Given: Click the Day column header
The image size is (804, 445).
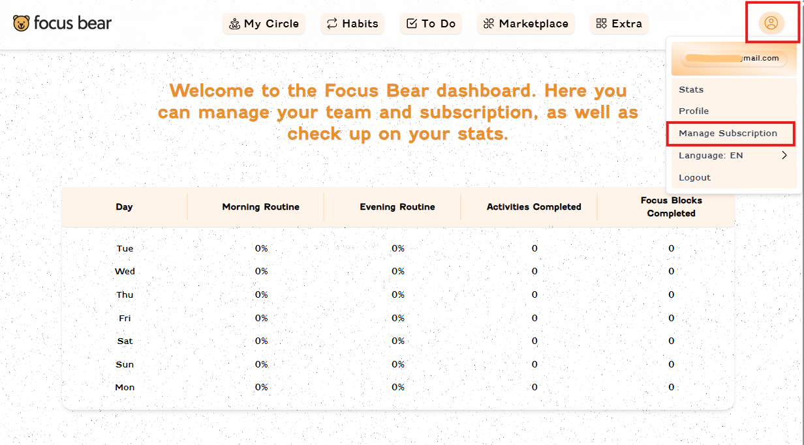Looking at the screenshot, I should coord(124,207).
